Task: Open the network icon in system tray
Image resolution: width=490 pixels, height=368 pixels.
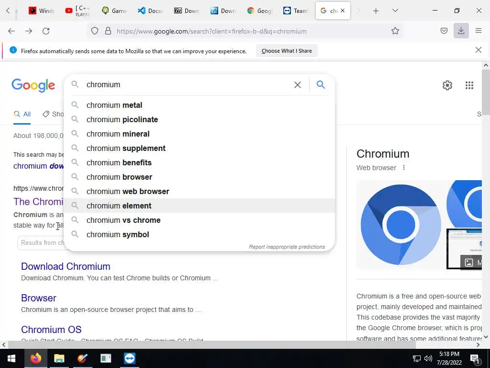Action: coord(417,358)
